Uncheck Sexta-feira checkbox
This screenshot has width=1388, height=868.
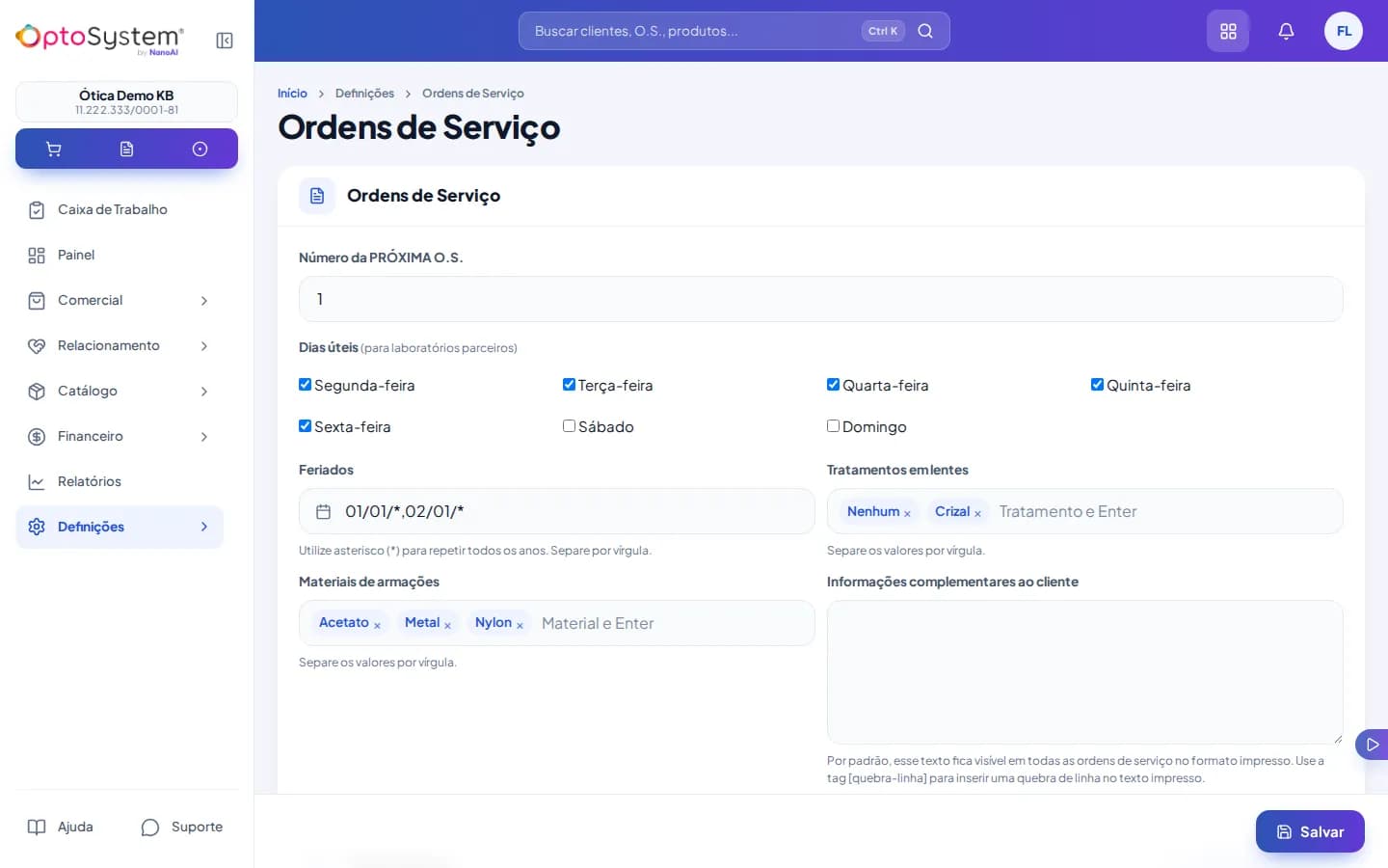click(x=306, y=425)
